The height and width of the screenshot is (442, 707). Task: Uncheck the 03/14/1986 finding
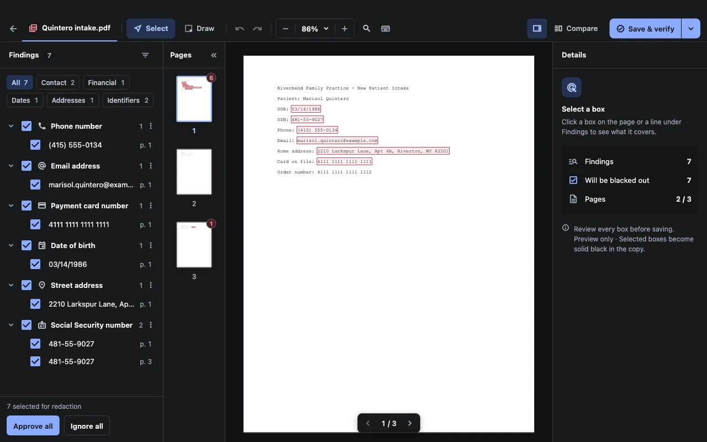[35, 264]
